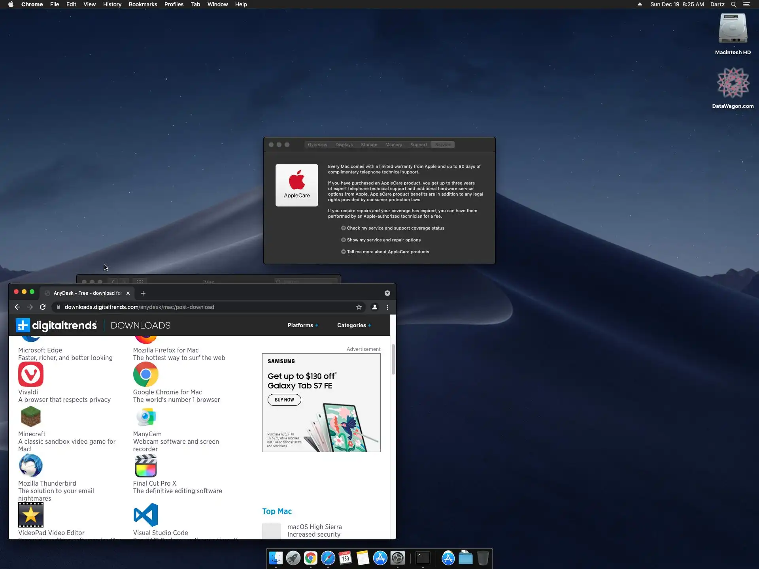Open Chrome three-dot menu
The height and width of the screenshot is (569, 759).
tap(387, 307)
